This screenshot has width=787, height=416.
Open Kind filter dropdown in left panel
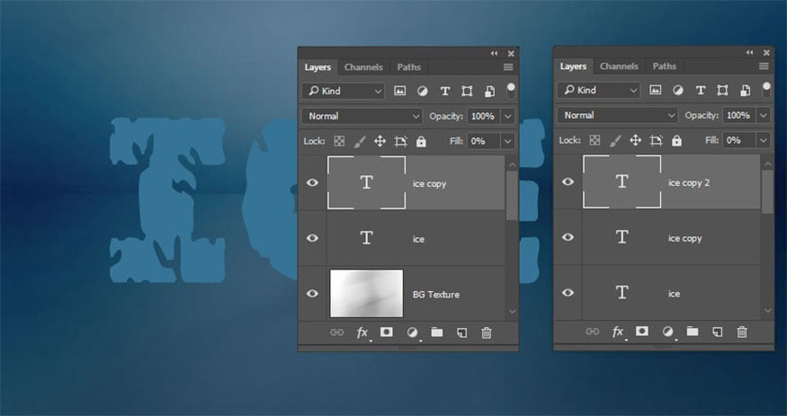pyautogui.click(x=344, y=91)
